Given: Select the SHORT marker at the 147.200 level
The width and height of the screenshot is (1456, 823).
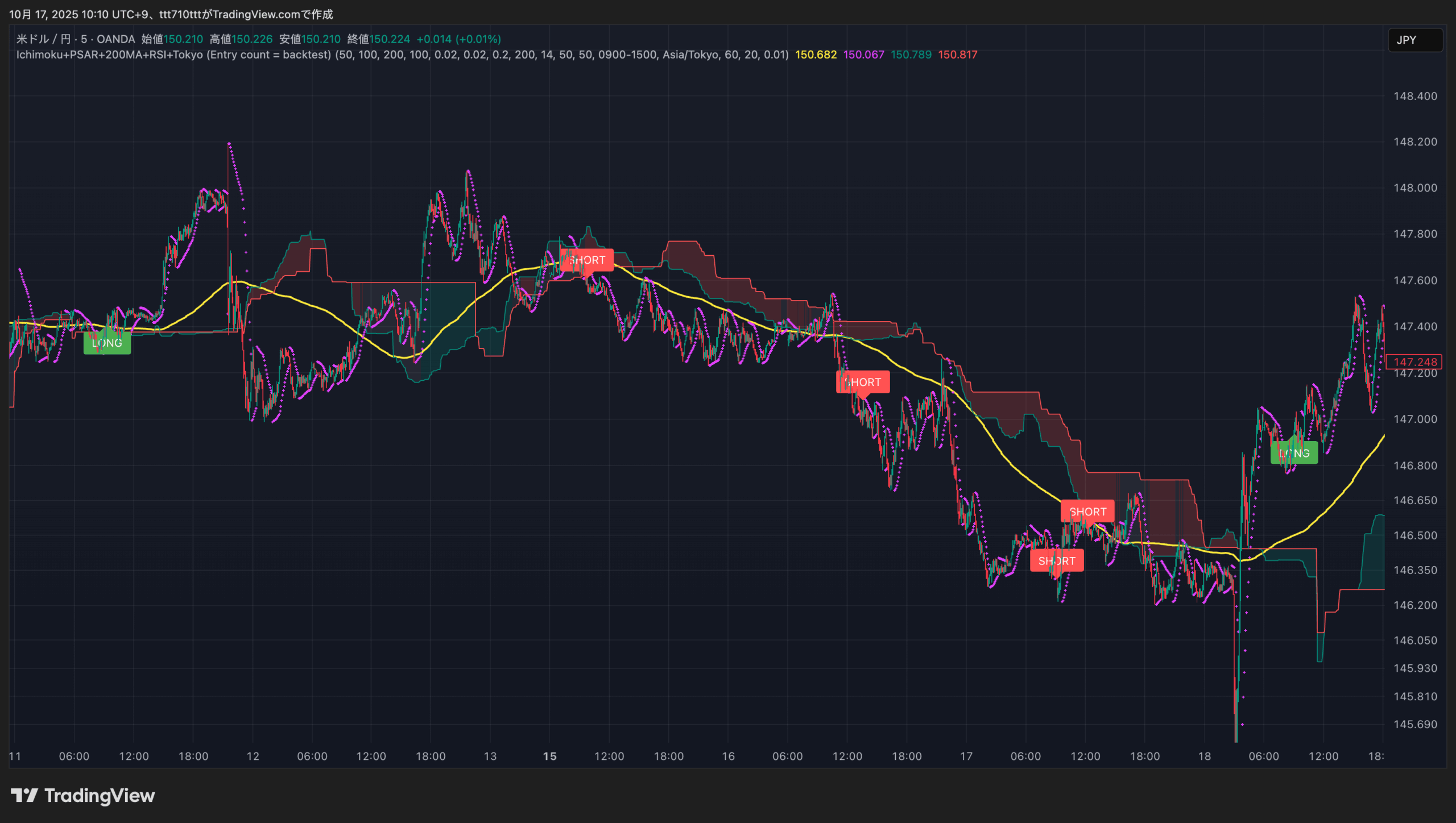Looking at the screenshot, I should click(x=862, y=383).
